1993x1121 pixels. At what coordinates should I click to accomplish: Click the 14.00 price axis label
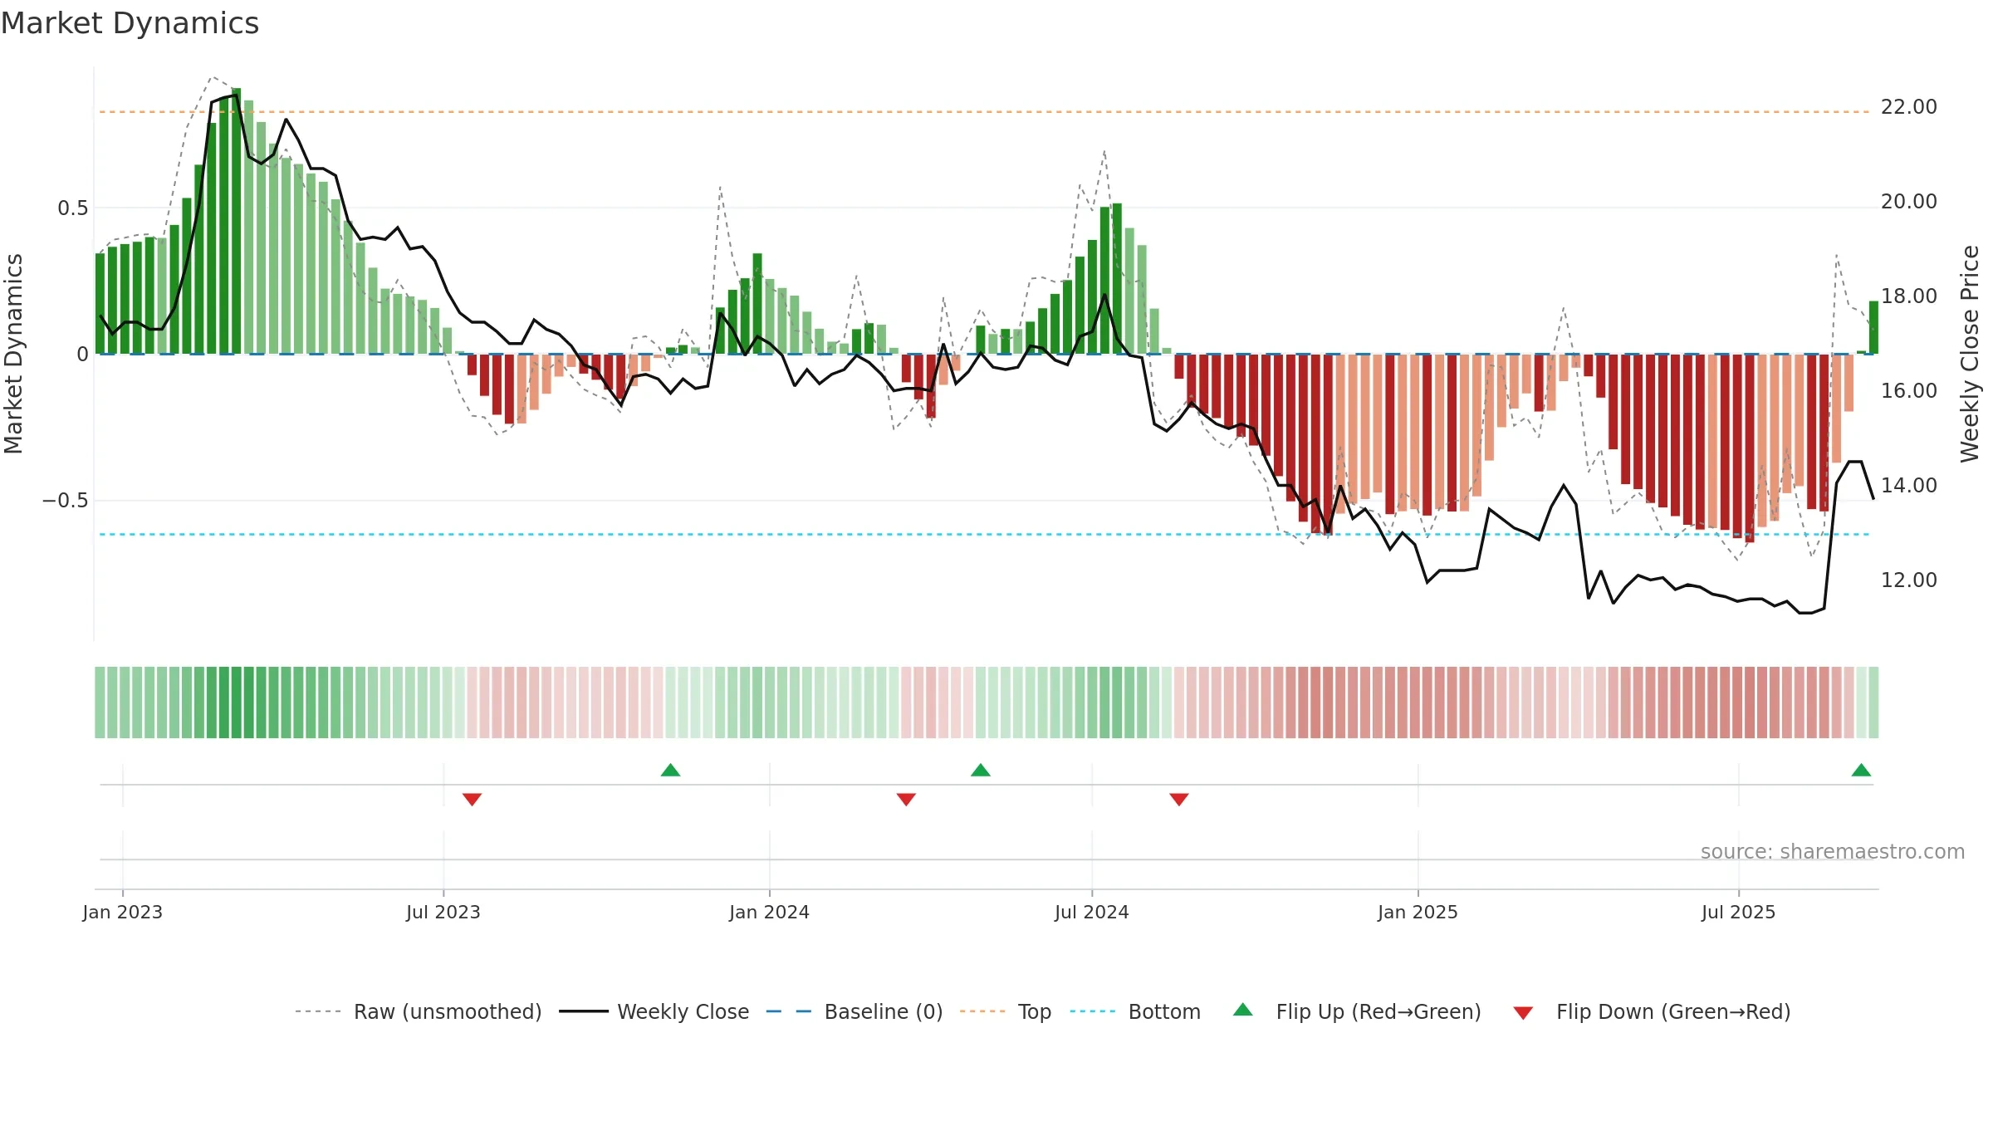[1908, 486]
